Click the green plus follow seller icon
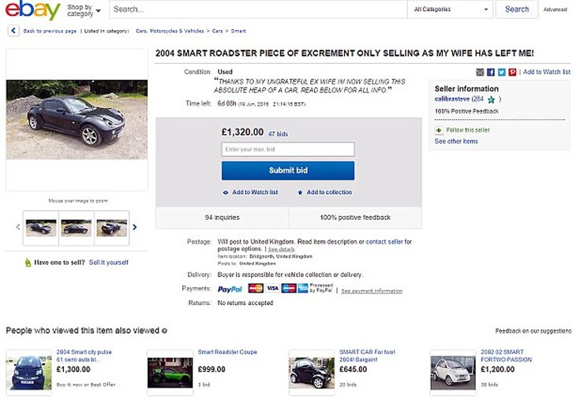This screenshot has width=580, height=414. click(x=439, y=129)
